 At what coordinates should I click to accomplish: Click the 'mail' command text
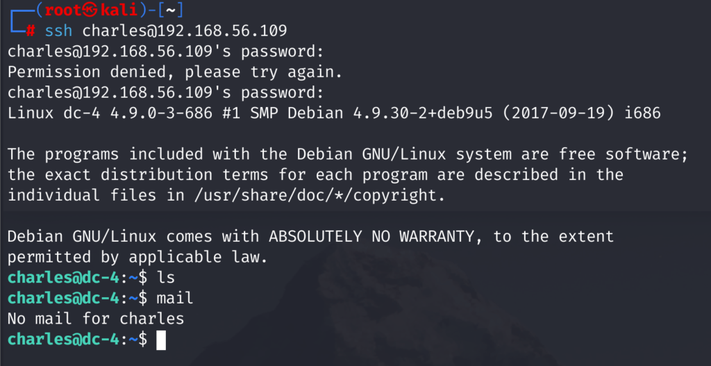point(174,299)
